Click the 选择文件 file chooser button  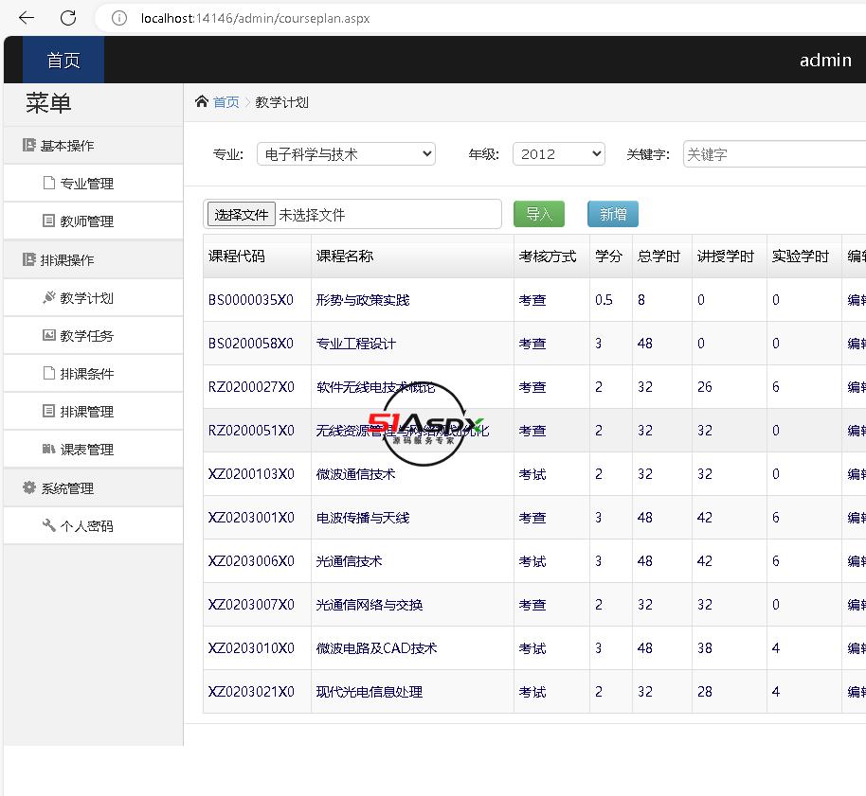point(241,215)
